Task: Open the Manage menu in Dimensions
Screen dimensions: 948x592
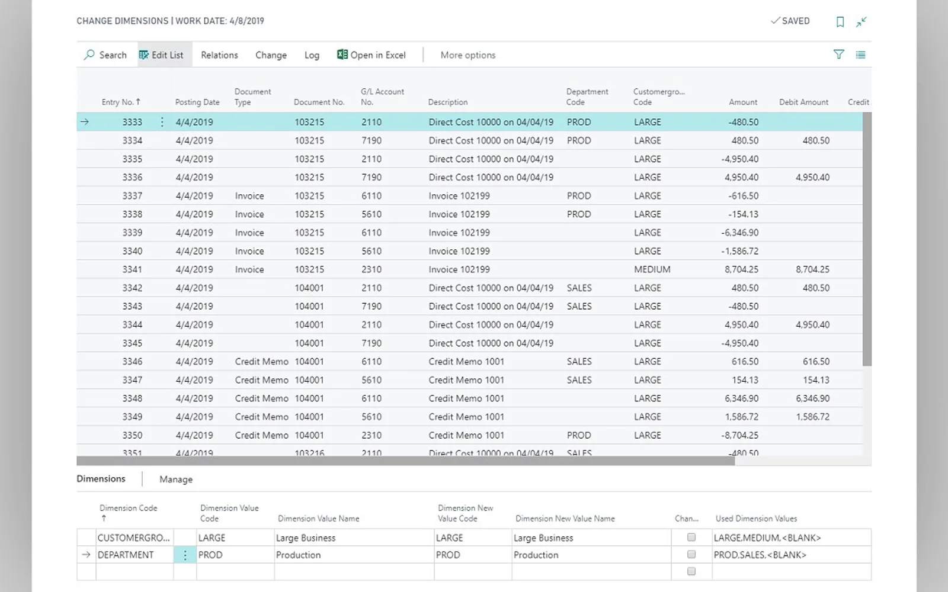Action: tap(176, 480)
